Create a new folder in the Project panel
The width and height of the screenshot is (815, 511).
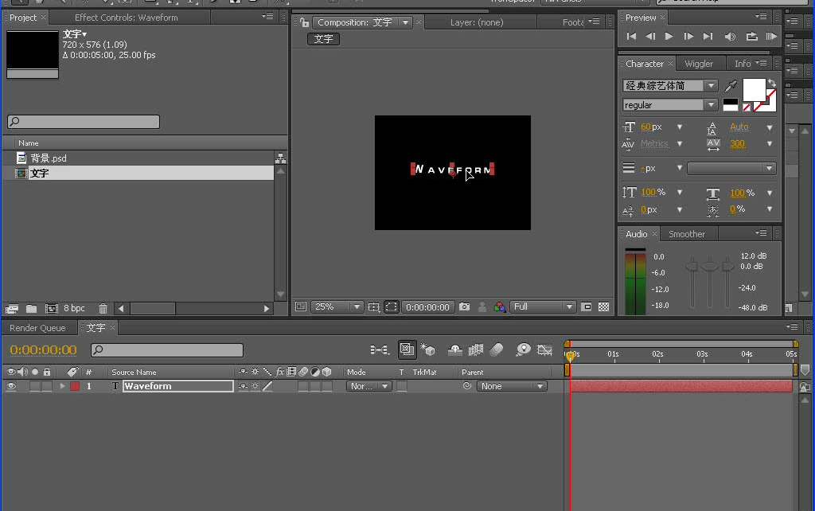pyautogui.click(x=31, y=308)
